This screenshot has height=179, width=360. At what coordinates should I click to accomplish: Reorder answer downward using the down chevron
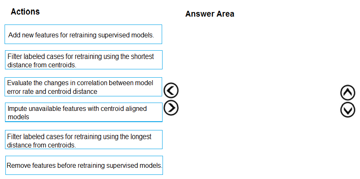point(348,110)
